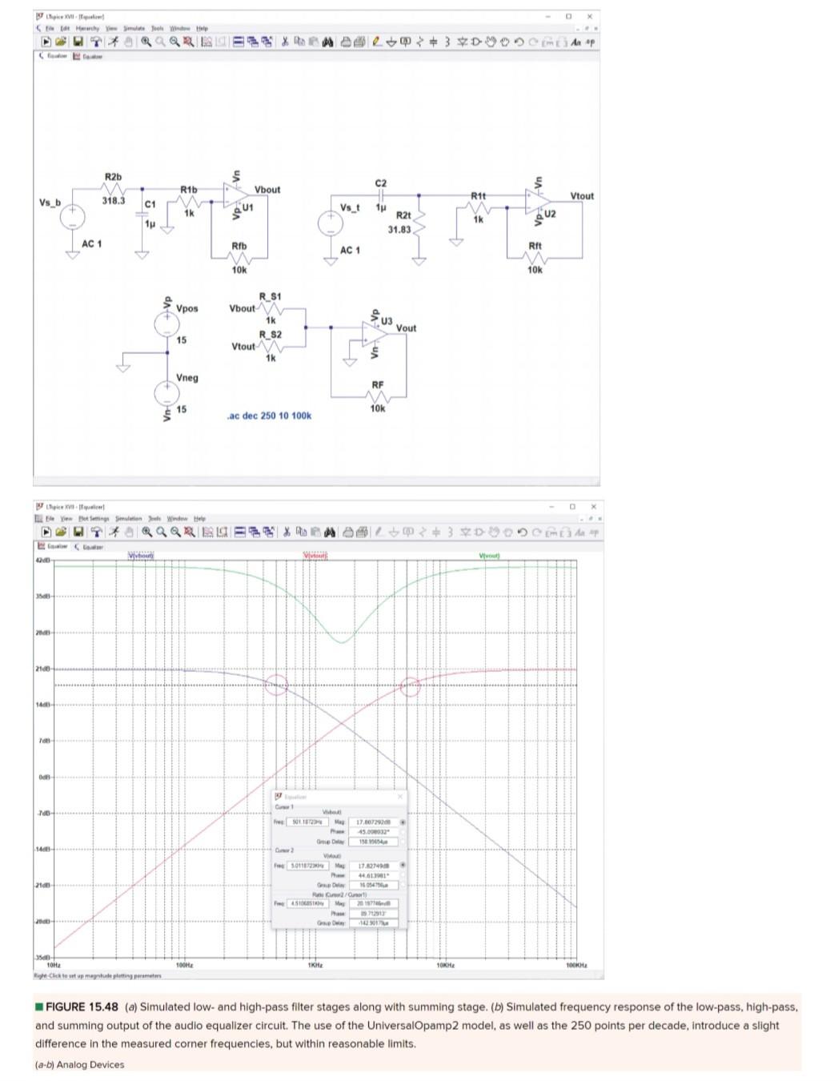Place a ground symbol from the toolbar
The height and width of the screenshot is (1081, 838).
[x=391, y=42]
